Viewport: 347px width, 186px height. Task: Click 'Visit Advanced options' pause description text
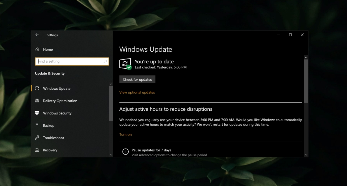169,155
